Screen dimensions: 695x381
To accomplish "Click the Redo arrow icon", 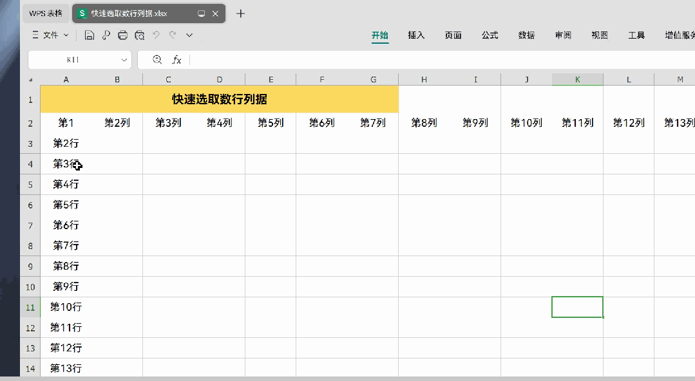I will click(173, 35).
